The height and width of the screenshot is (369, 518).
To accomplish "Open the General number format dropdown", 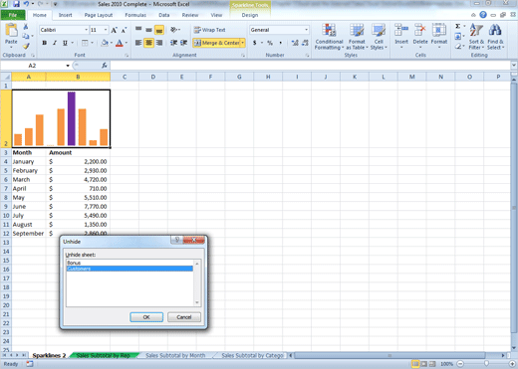I will pos(306,30).
